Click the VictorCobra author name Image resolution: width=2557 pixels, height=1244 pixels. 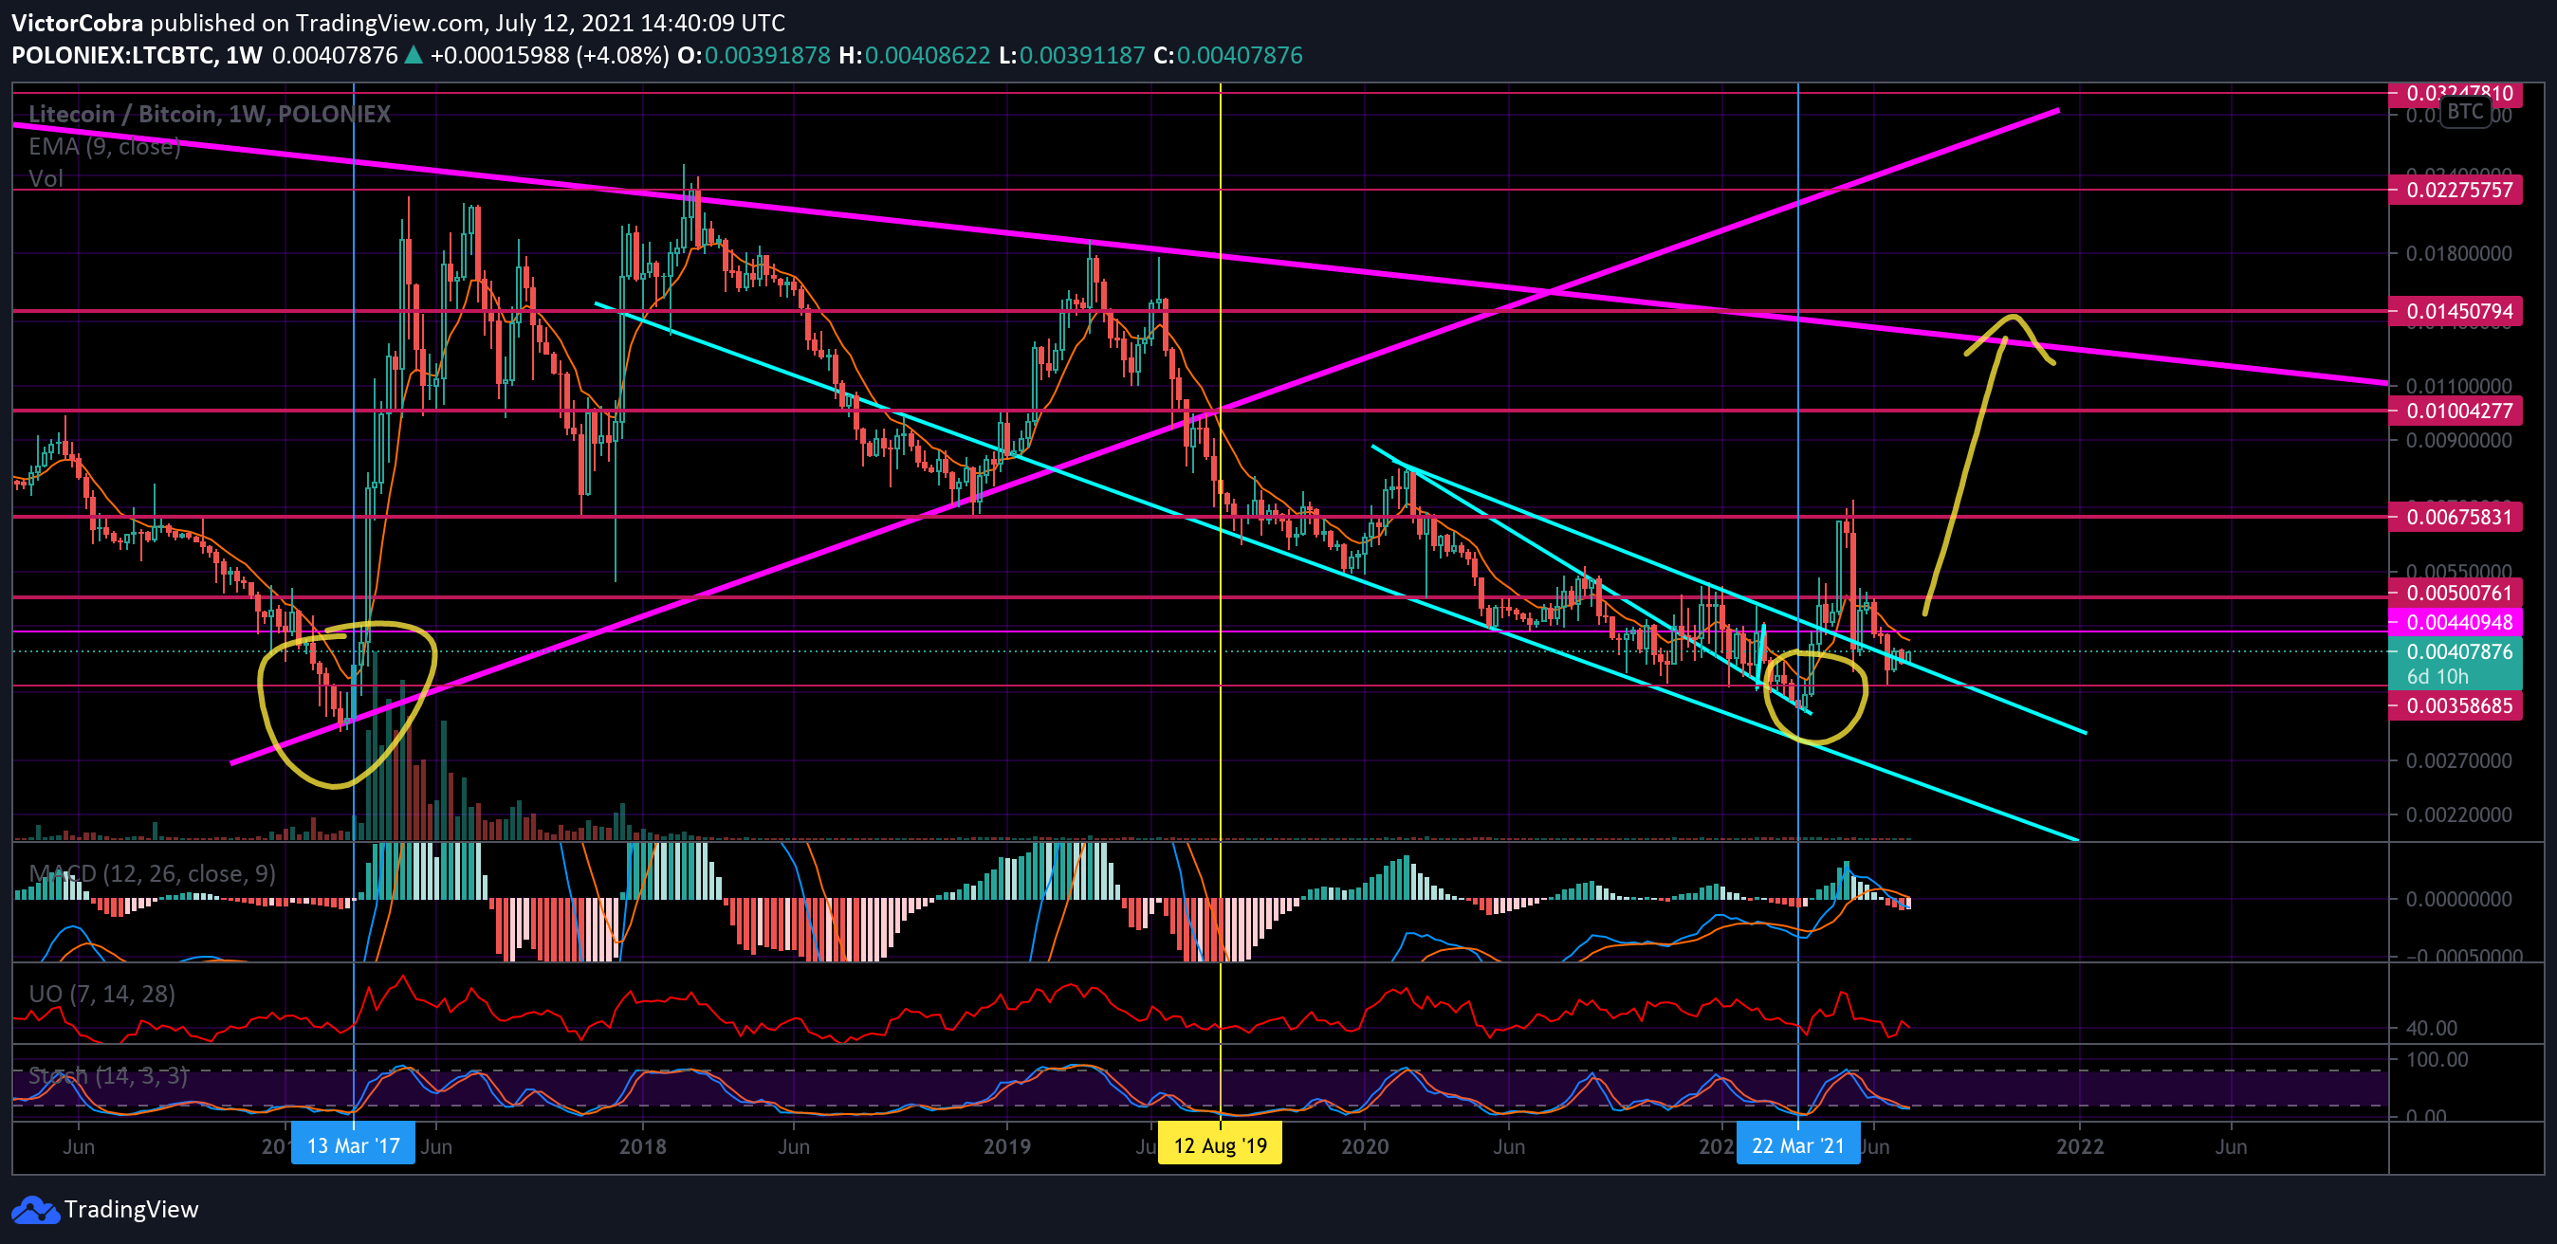pyautogui.click(x=78, y=23)
